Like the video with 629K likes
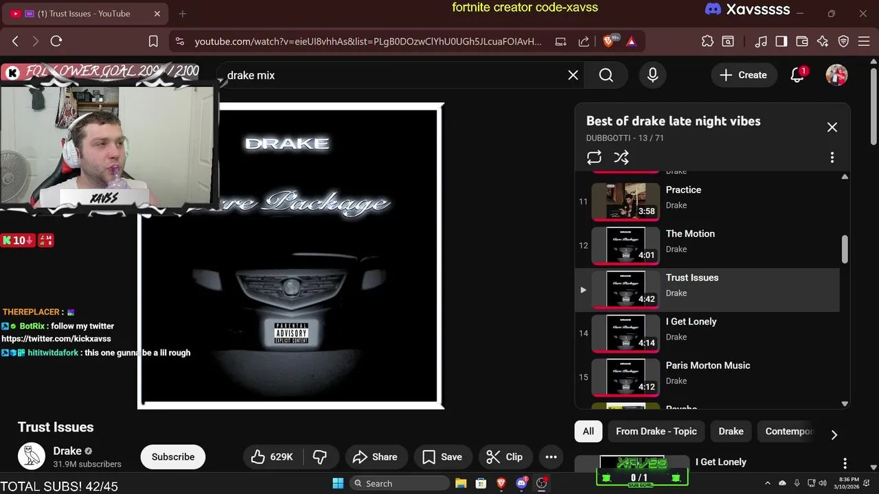 tap(272, 457)
